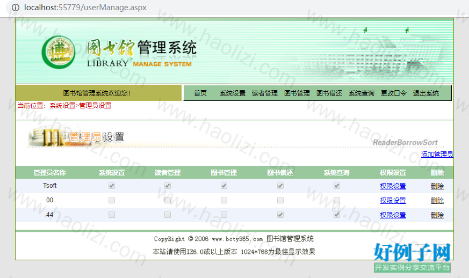This screenshot has width=469, height=278.
Task: Open the 系统设置 menu
Action: point(233,93)
